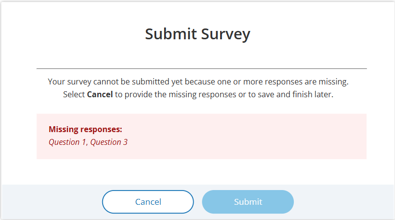395x220 pixels.
Task: Click the 'save and finish later' text
Action: coord(296,94)
